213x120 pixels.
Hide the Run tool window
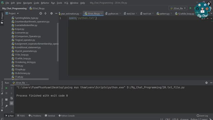point(211,83)
